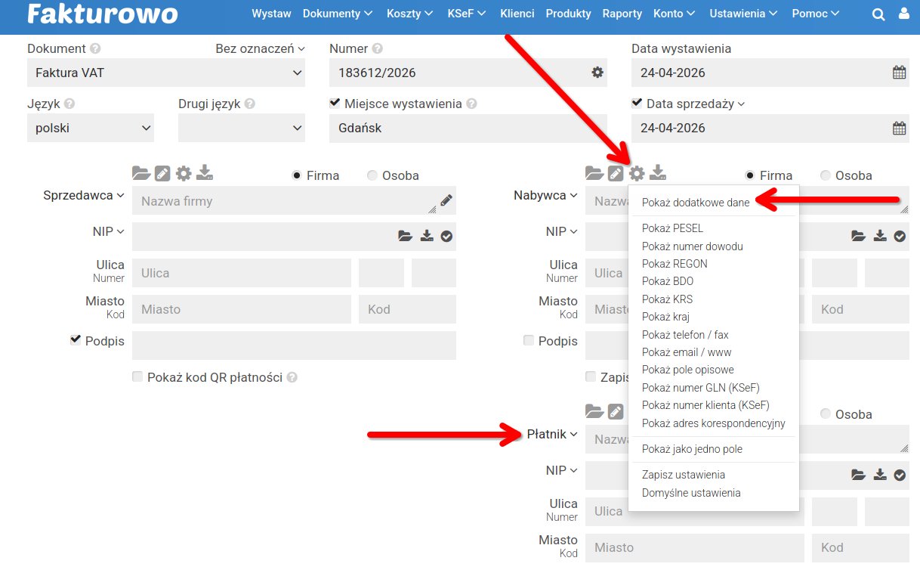Click the verify checkmark icon in Sprzedawca NIP
Screen dimensions: 920x570
pyautogui.click(x=446, y=237)
